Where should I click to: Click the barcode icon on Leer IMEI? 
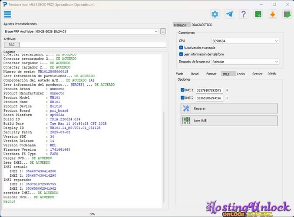[186, 121]
